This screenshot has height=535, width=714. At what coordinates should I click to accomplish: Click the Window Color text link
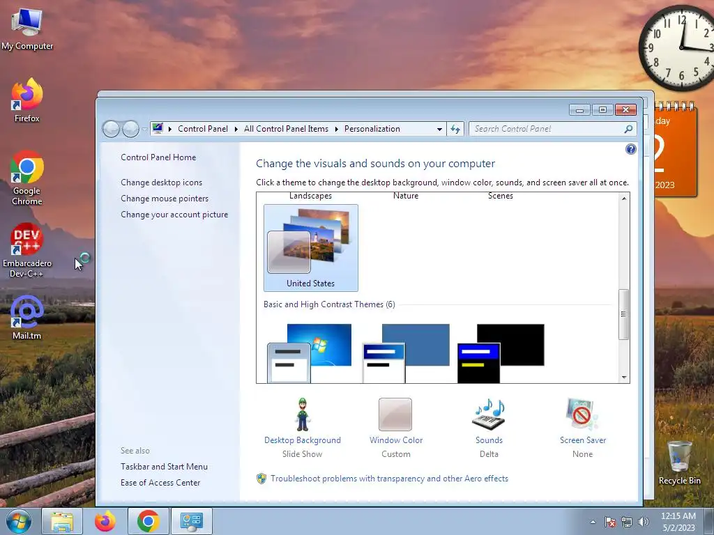click(396, 440)
